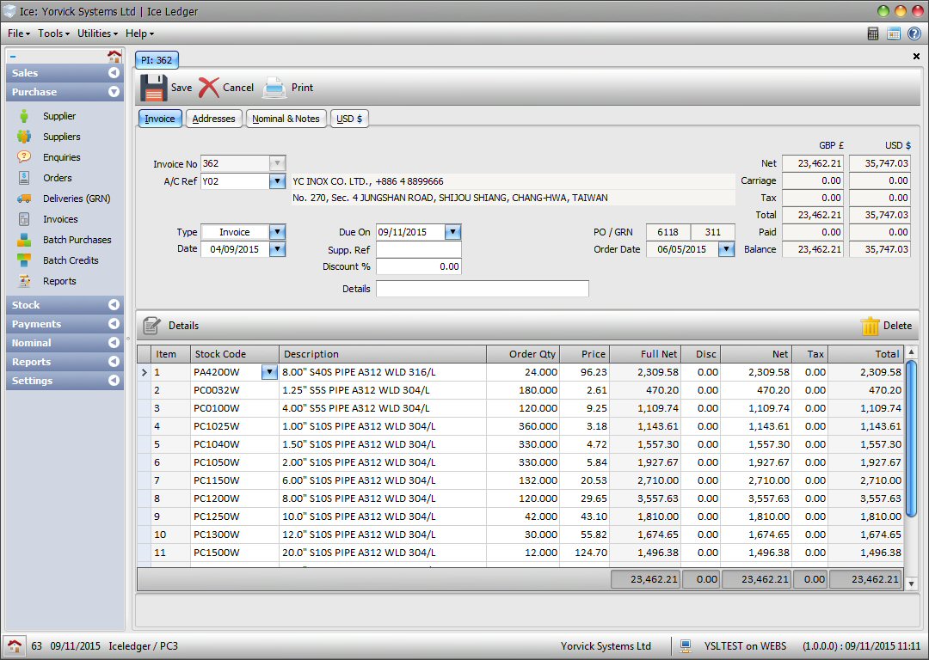Open the Tools menu
Screen dimensions: 929x660
point(52,34)
